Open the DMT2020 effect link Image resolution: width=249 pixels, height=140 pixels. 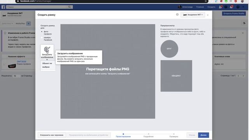click(22, 61)
